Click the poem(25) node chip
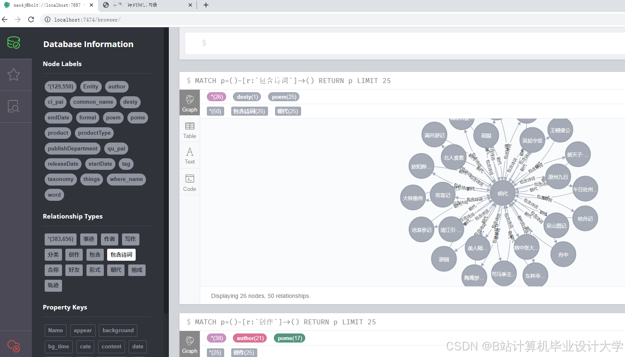 pyautogui.click(x=284, y=97)
